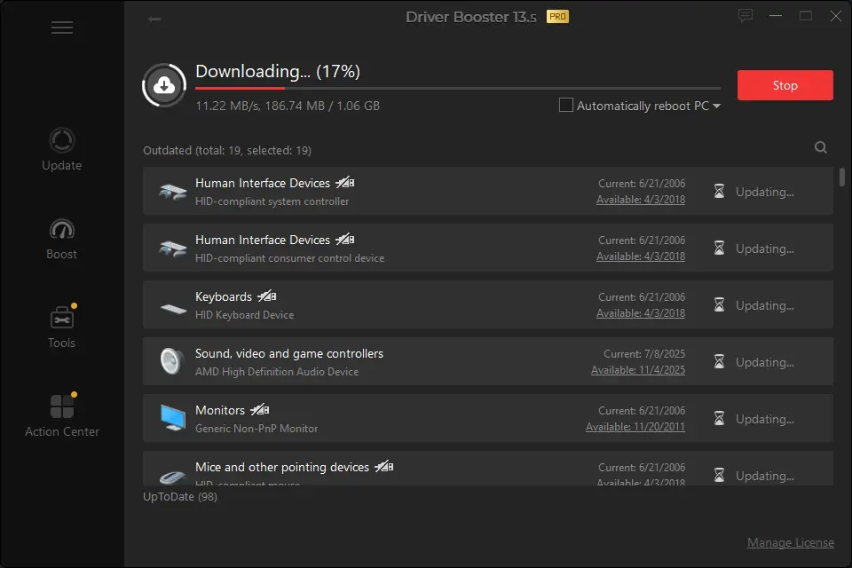The image size is (852, 568).
Task: Click the unplugged badge beside Keyboards
Action: [x=267, y=296]
